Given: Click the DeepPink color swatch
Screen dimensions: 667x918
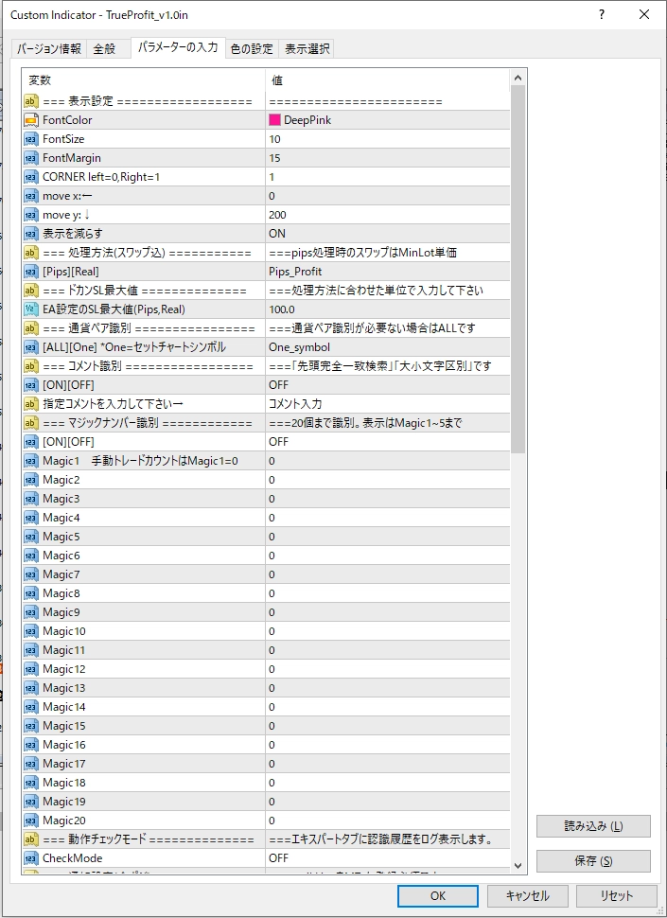Looking at the screenshot, I should coord(275,120).
